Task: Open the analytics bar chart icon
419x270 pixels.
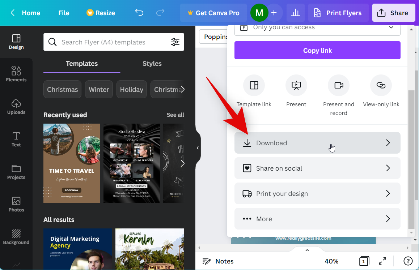Action: click(x=296, y=13)
